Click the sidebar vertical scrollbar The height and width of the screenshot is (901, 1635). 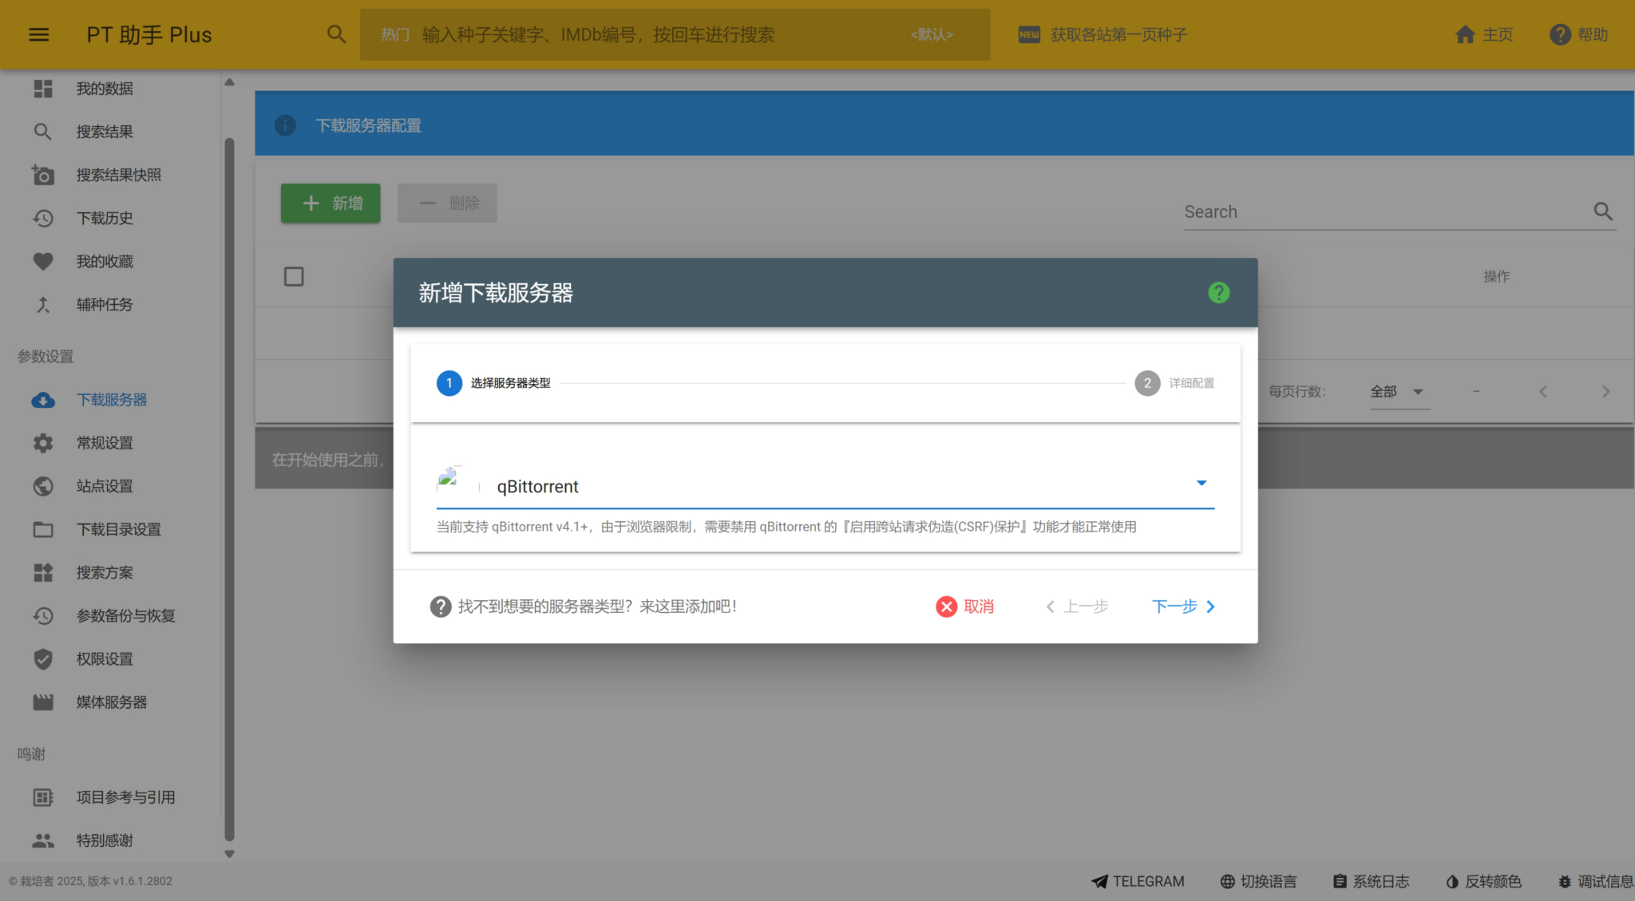[229, 479]
